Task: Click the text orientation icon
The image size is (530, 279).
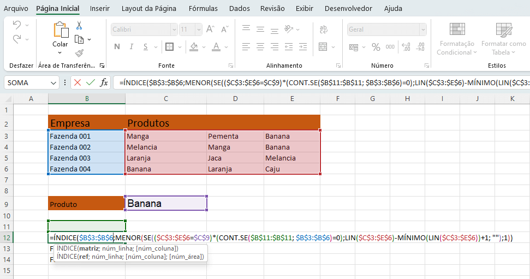Action: pyautogui.click(x=289, y=29)
